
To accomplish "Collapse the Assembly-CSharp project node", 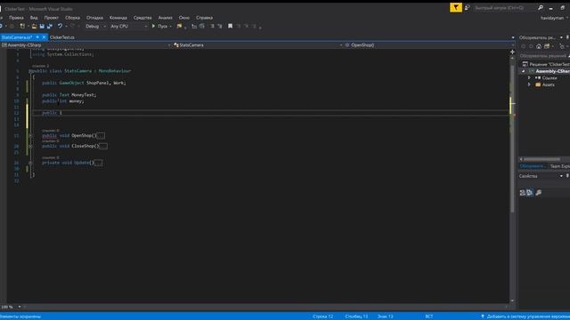I will (x=524, y=71).
